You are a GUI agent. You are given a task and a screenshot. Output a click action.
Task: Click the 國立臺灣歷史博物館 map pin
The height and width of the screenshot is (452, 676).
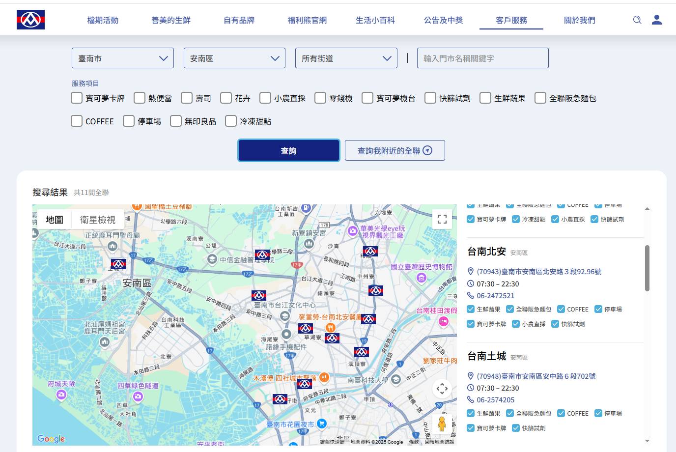point(422,278)
